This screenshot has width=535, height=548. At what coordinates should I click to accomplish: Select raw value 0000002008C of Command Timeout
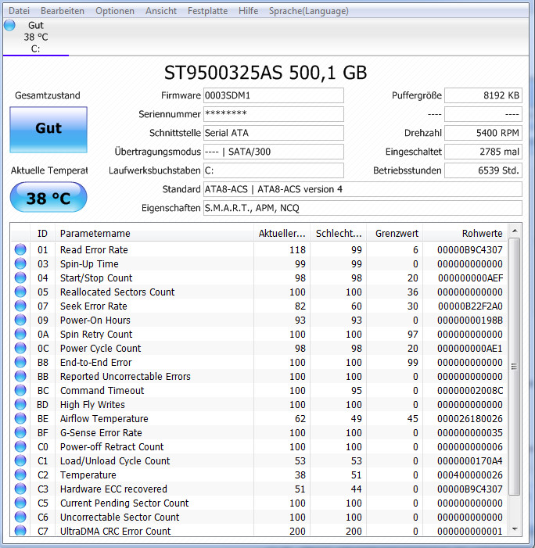(x=470, y=391)
